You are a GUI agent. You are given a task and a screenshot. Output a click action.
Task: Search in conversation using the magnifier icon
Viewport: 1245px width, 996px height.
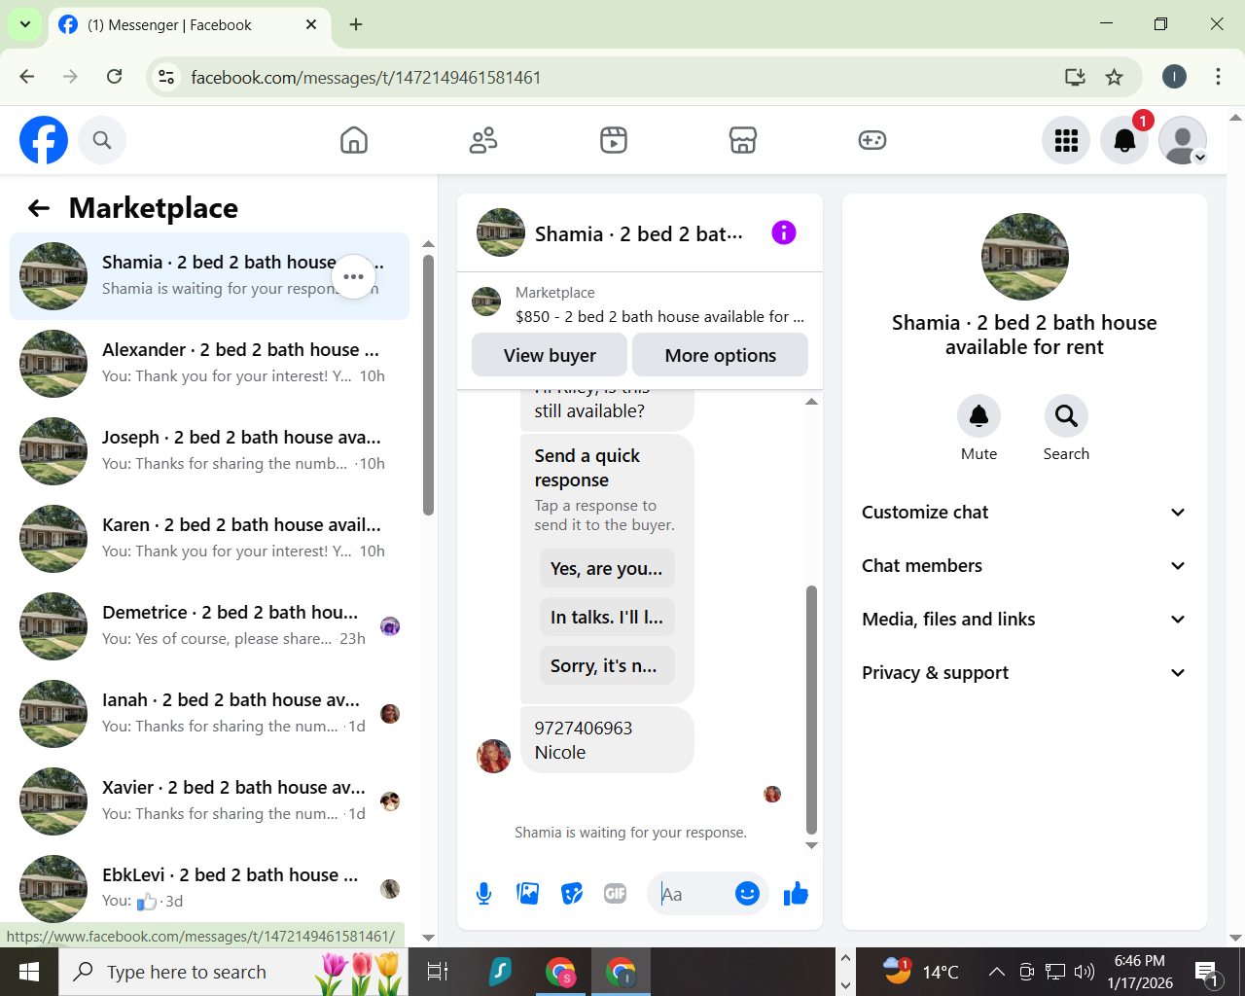pos(1066,416)
